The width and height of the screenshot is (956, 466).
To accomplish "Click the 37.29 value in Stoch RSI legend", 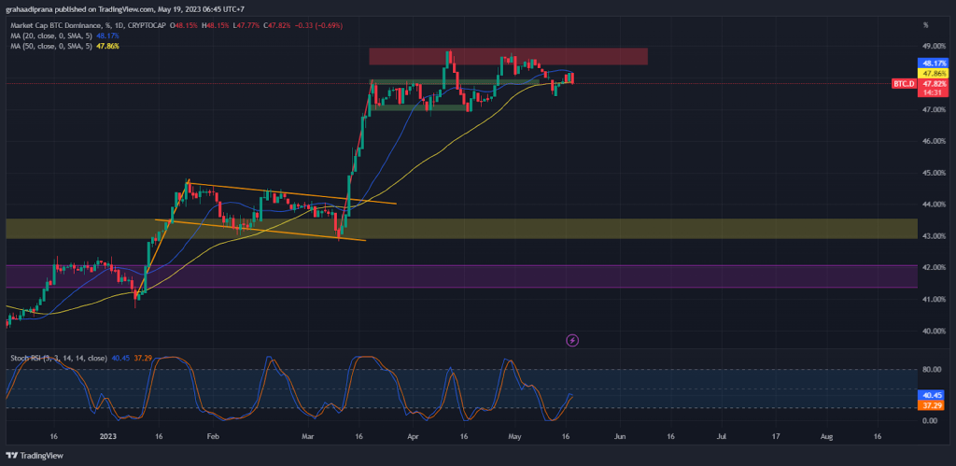I will [x=142, y=358].
